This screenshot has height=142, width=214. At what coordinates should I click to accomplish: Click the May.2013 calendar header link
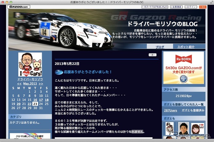pyautogui.click(x=30, y=84)
